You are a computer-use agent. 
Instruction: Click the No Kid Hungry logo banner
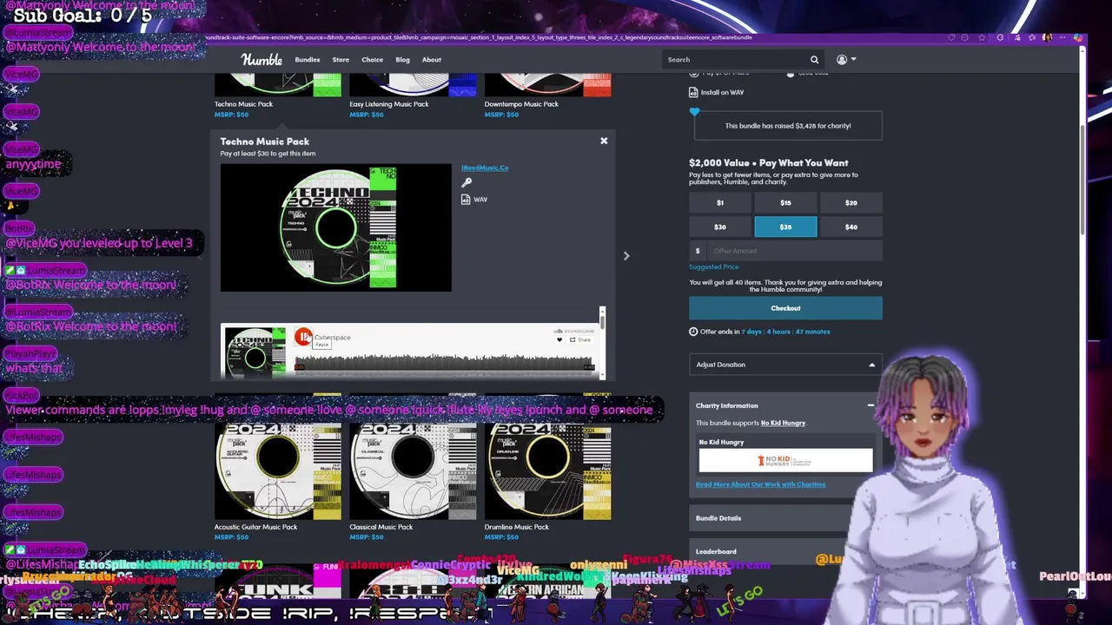coord(785,460)
